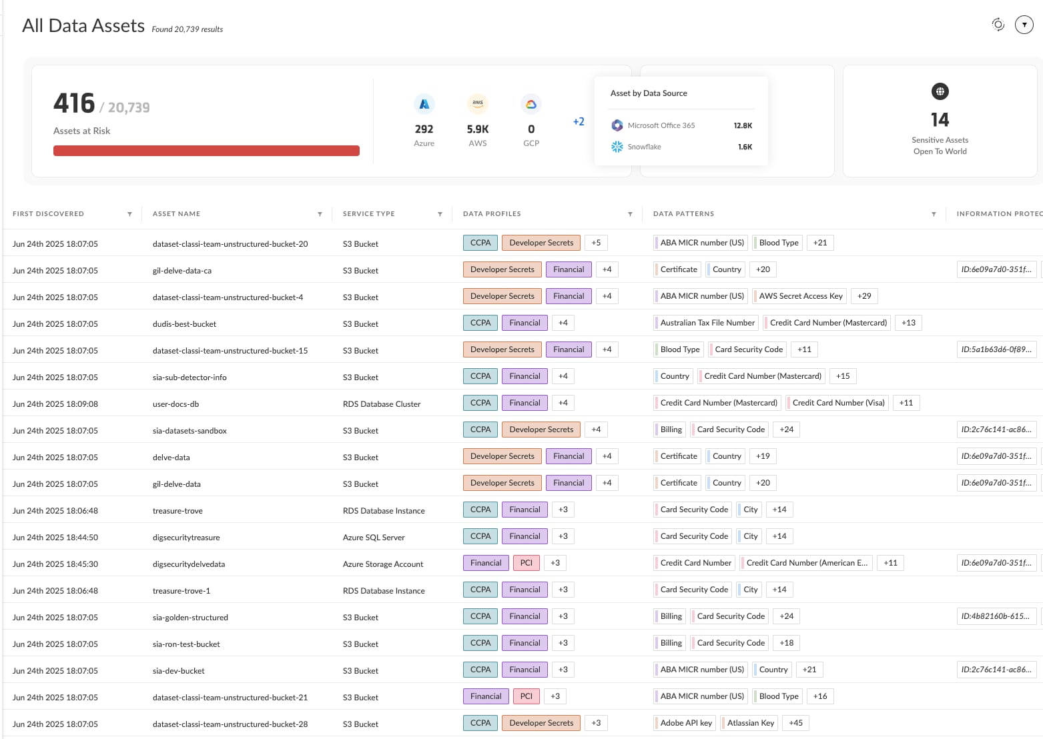Click PCI tag on digsecuritydelvedata row
The width and height of the screenshot is (1043, 739).
pyautogui.click(x=526, y=563)
